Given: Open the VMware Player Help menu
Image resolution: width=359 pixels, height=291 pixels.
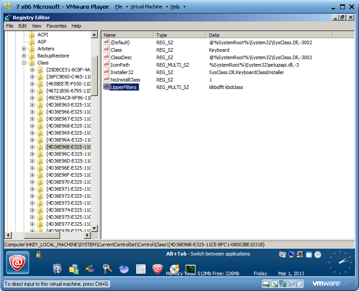Looking at the screenshot, I should click(178, 7).
